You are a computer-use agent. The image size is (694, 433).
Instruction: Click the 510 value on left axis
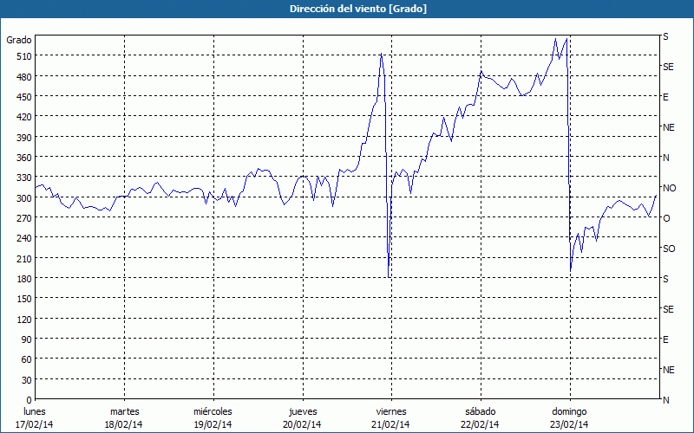[23, 56]
